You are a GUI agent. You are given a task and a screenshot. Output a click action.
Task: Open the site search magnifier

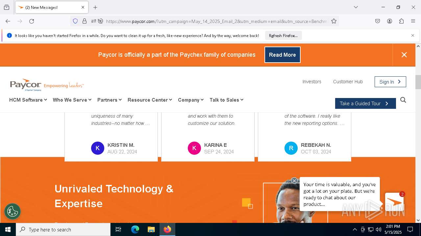403,100
